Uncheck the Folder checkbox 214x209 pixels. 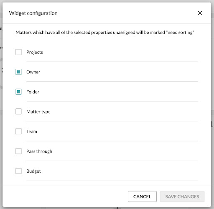click(x=18, y=92)
